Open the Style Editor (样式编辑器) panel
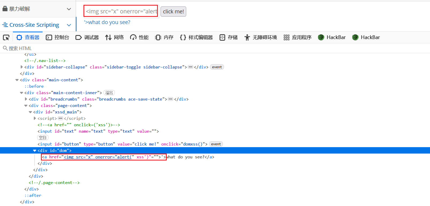The height and width of the screenshot is (206, 430). coord(196,37)
